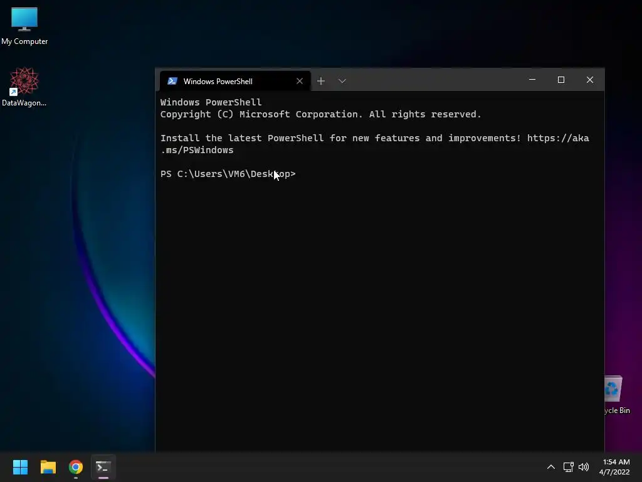This screenshot has width=642, height=482.
Task: Add a new terminal tab
Action: (x=321, y=81)
